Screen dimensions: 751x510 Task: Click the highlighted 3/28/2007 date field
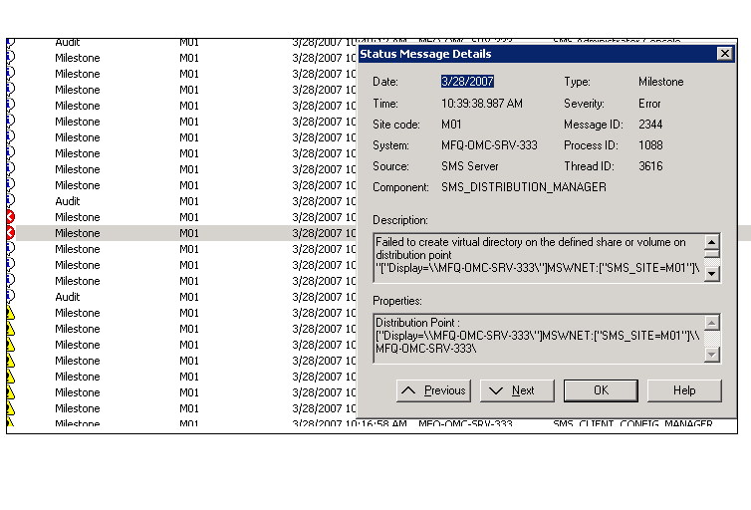(467, 82)
